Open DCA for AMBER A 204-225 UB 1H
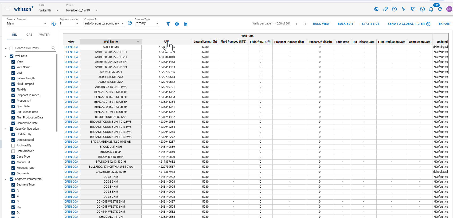 pyautogui.click(x=71, y=52)
